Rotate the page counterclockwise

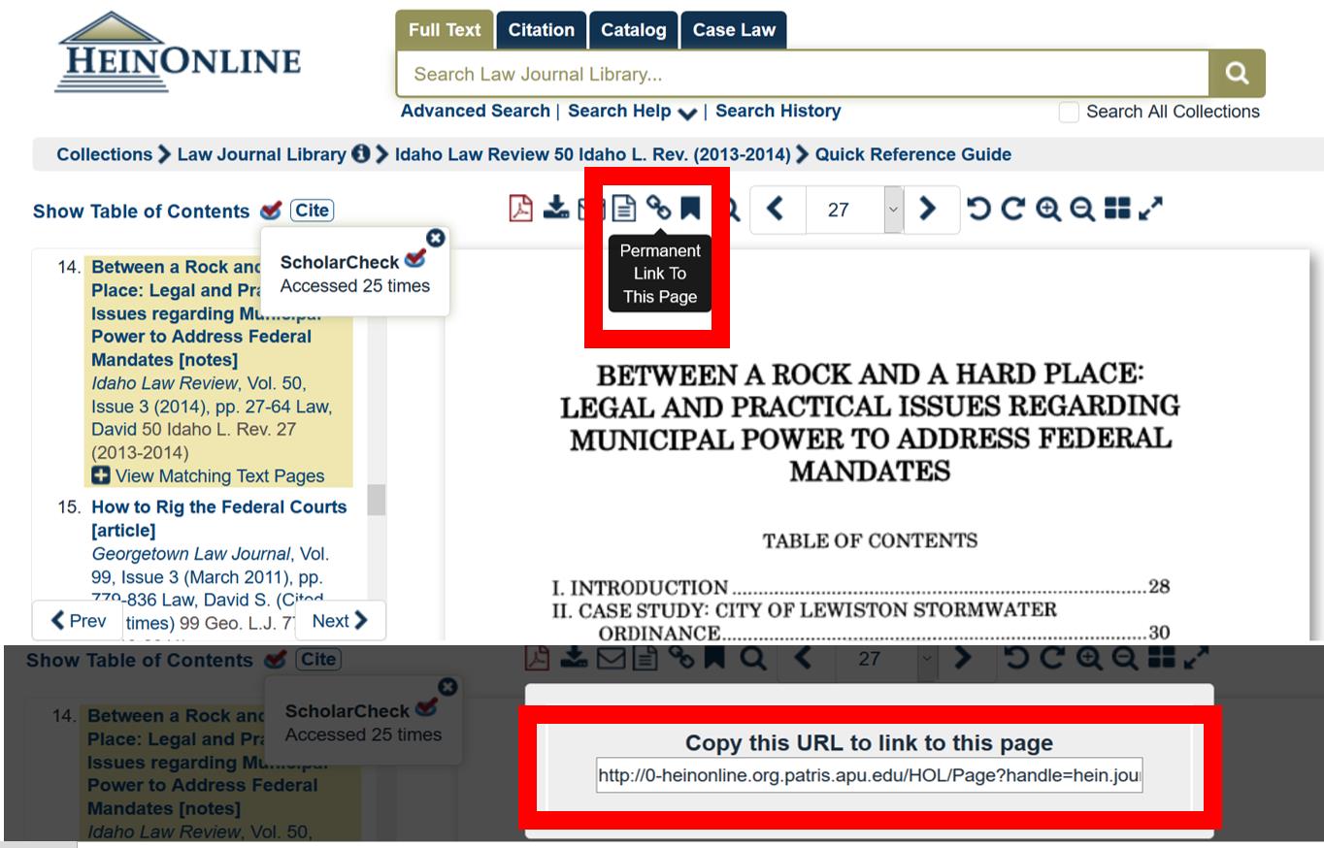(978, 209)
